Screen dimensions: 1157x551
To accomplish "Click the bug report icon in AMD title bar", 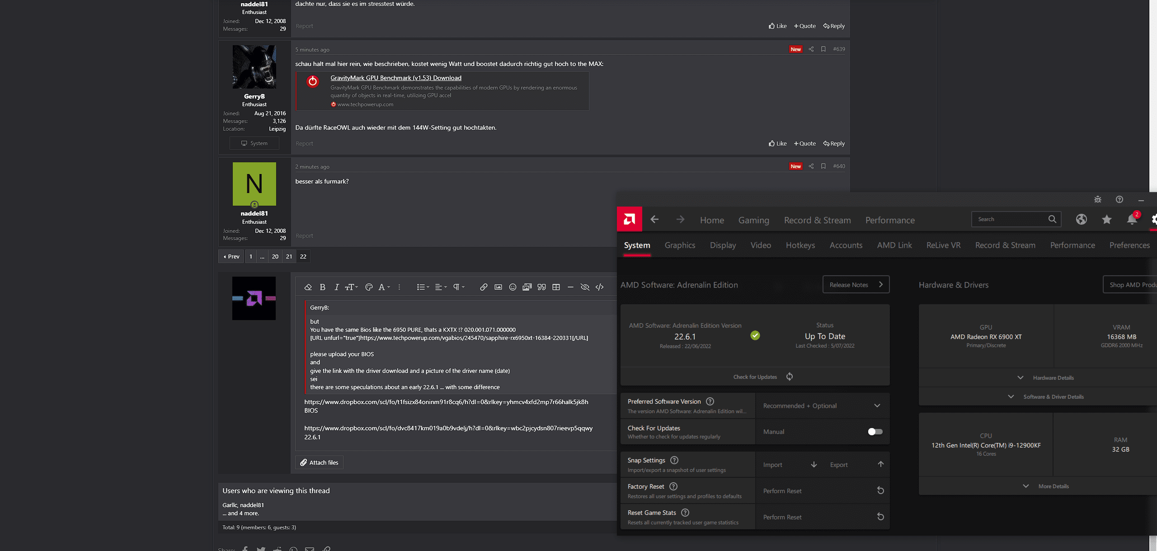I will pyautogui.click(x=1097, y=199).
